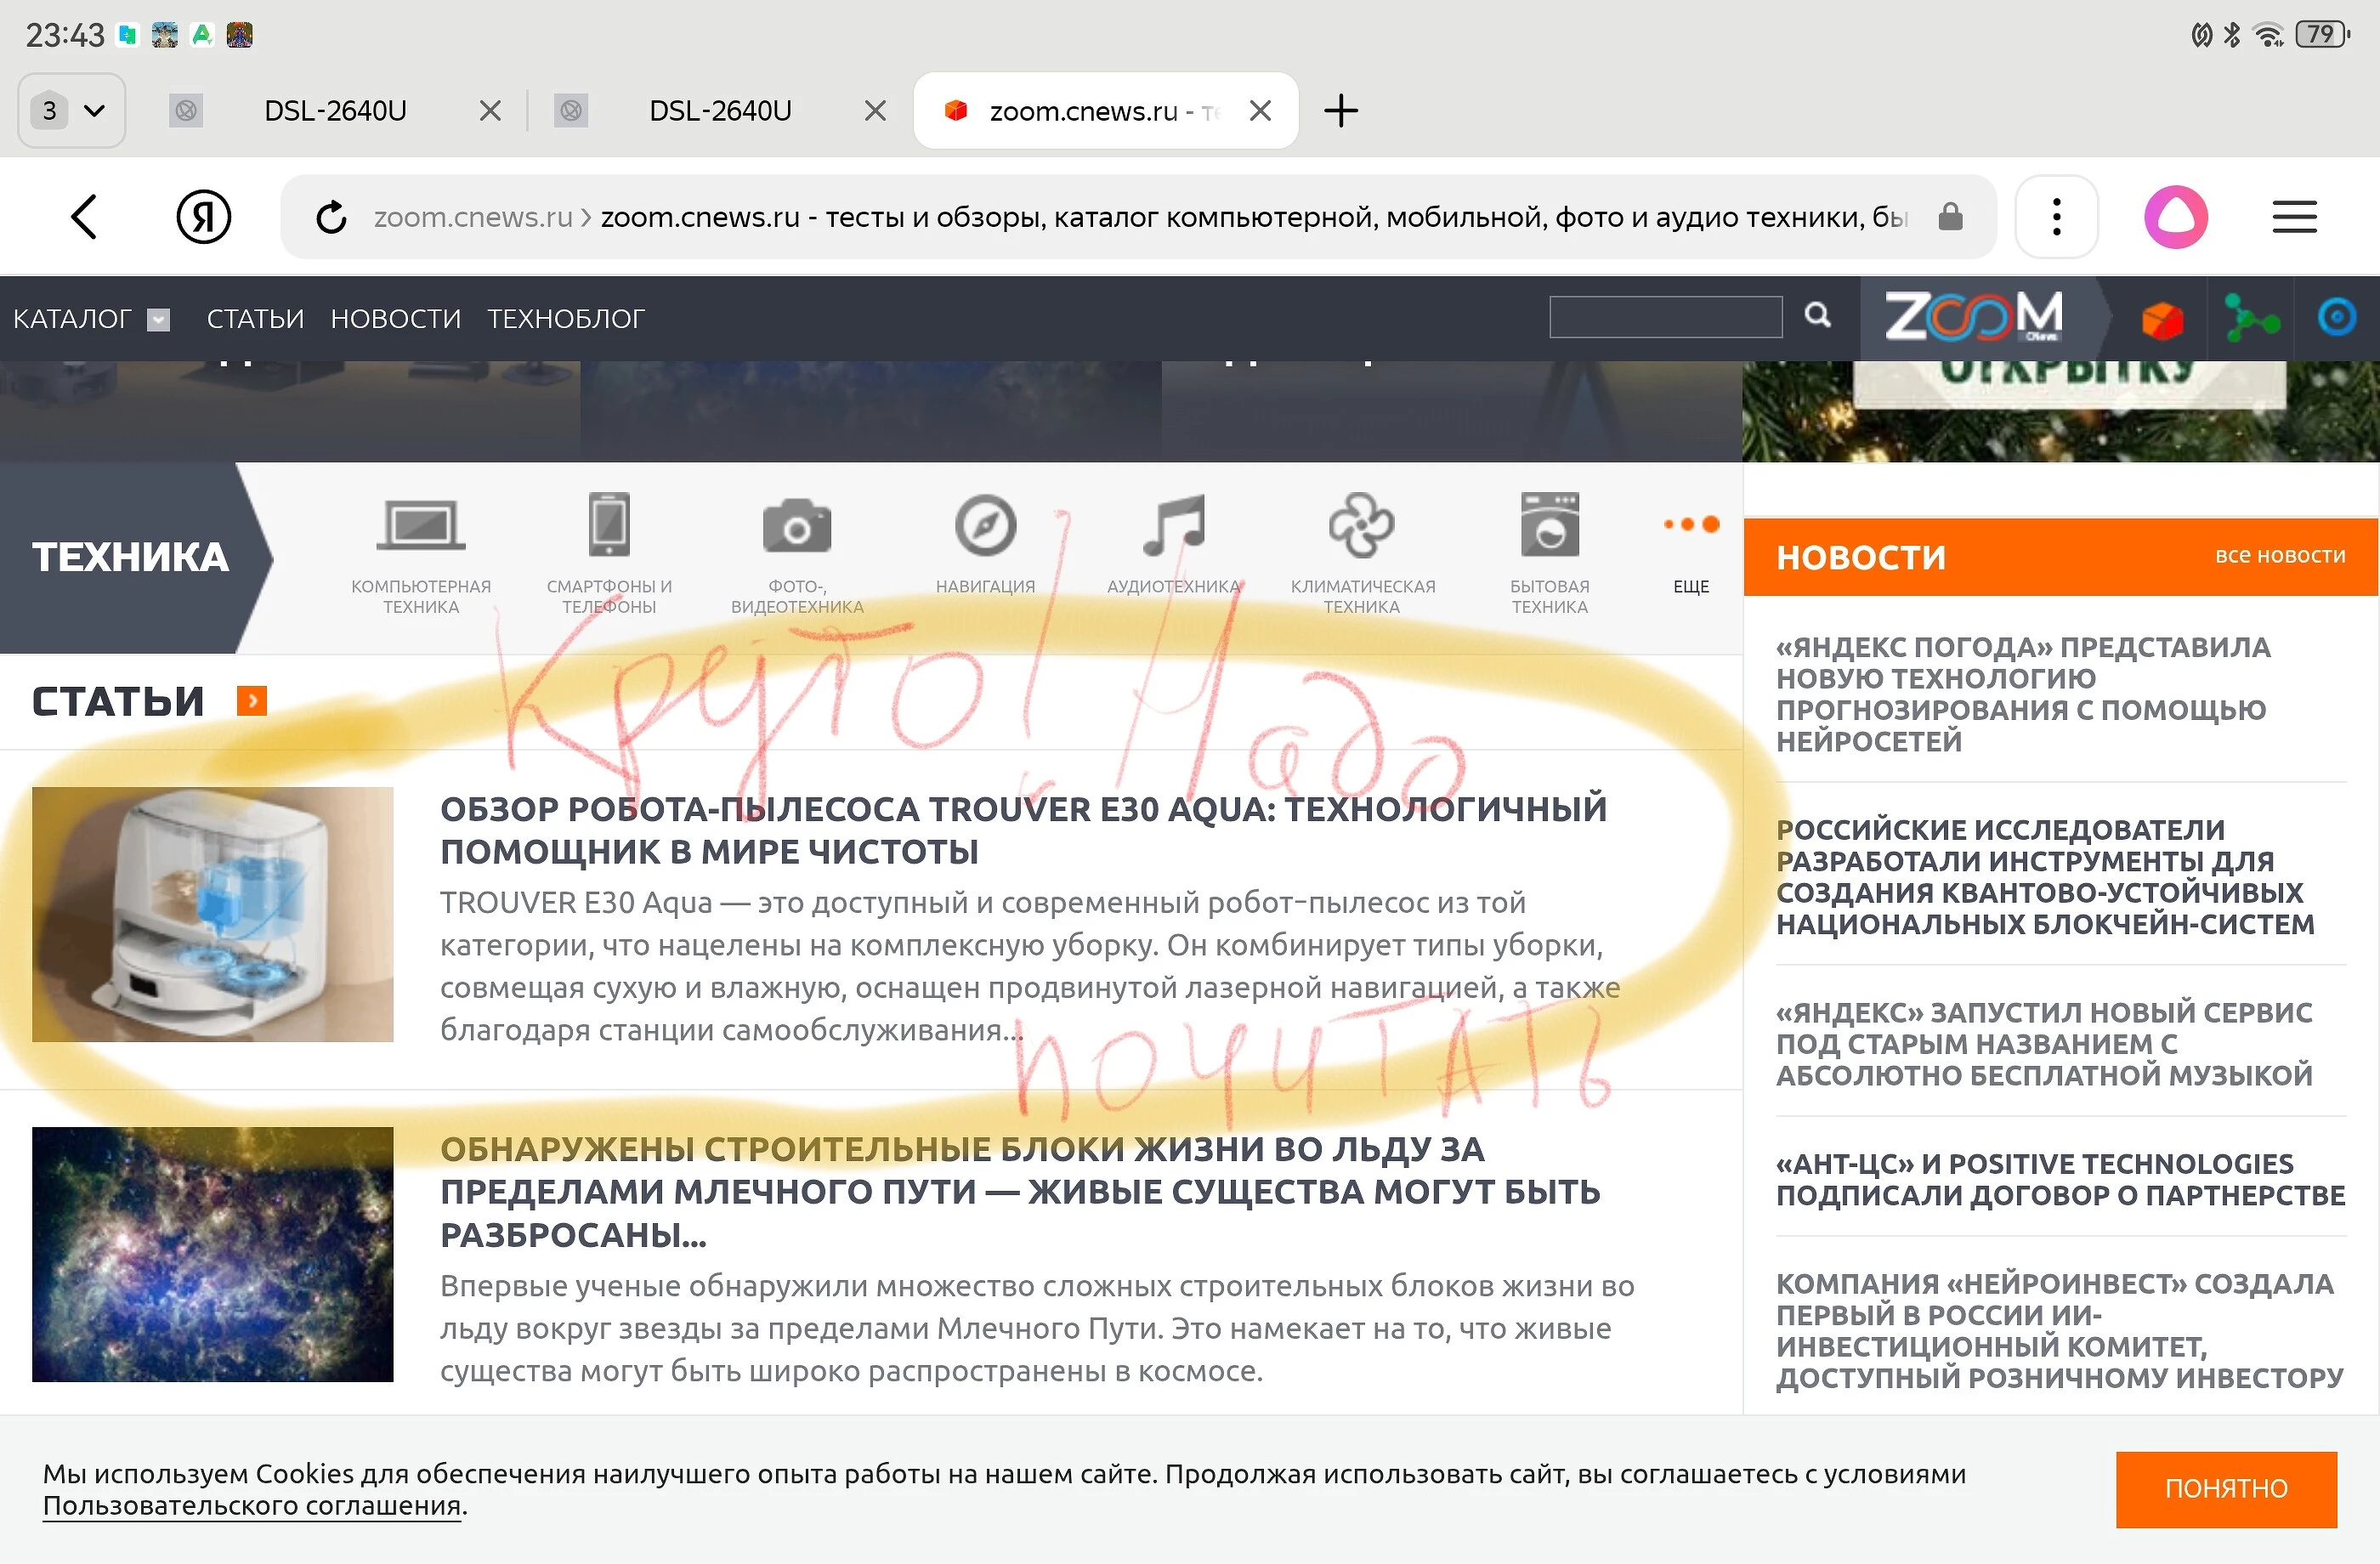Screen dimensions: 2380x1564
Task: Expand the tab count dropdown
Action: (x=71, y=110)
